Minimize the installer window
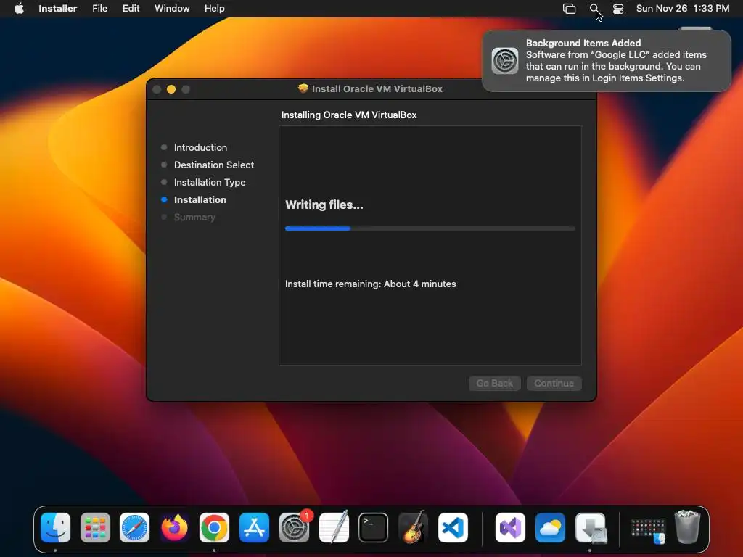 tap(171, 89)
